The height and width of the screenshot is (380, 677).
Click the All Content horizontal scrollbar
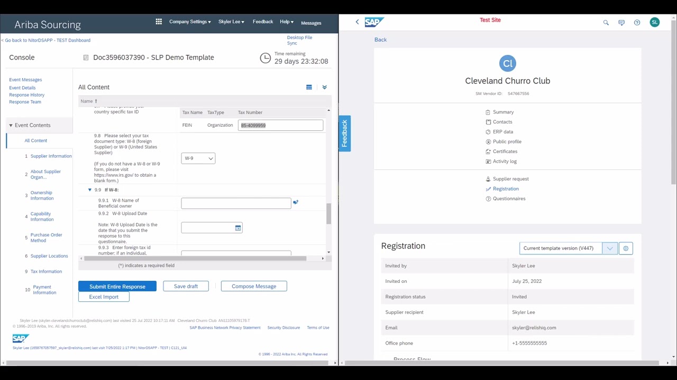pos(195,259)
